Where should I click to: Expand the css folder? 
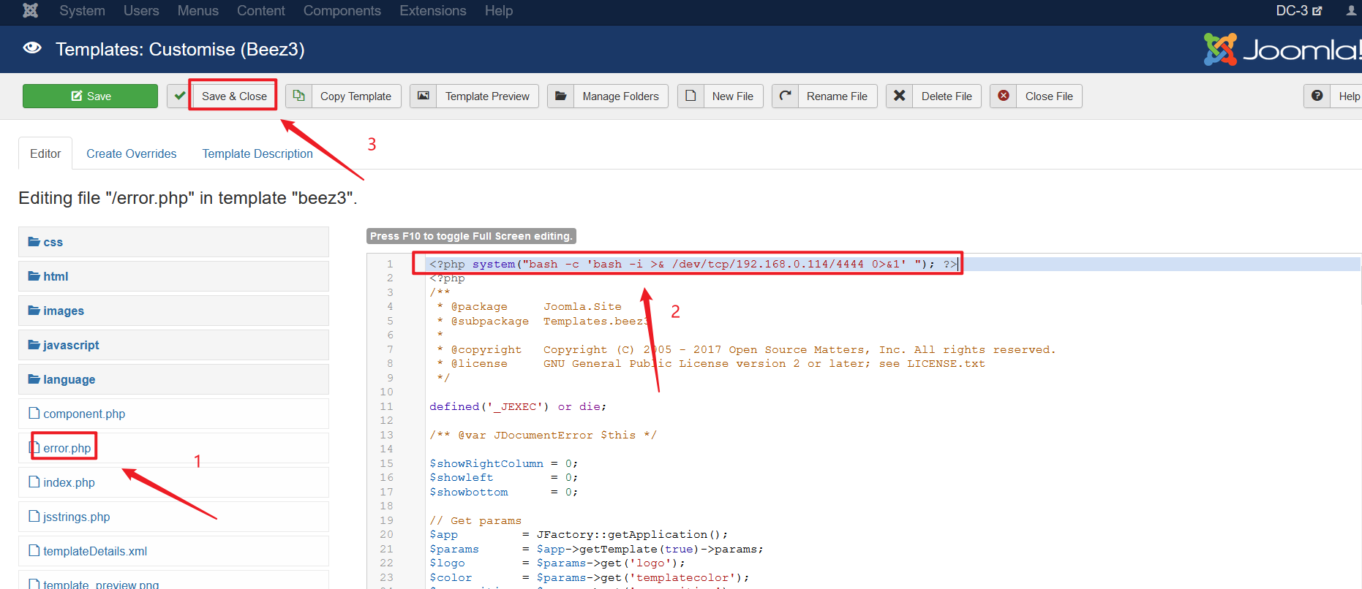173,242
